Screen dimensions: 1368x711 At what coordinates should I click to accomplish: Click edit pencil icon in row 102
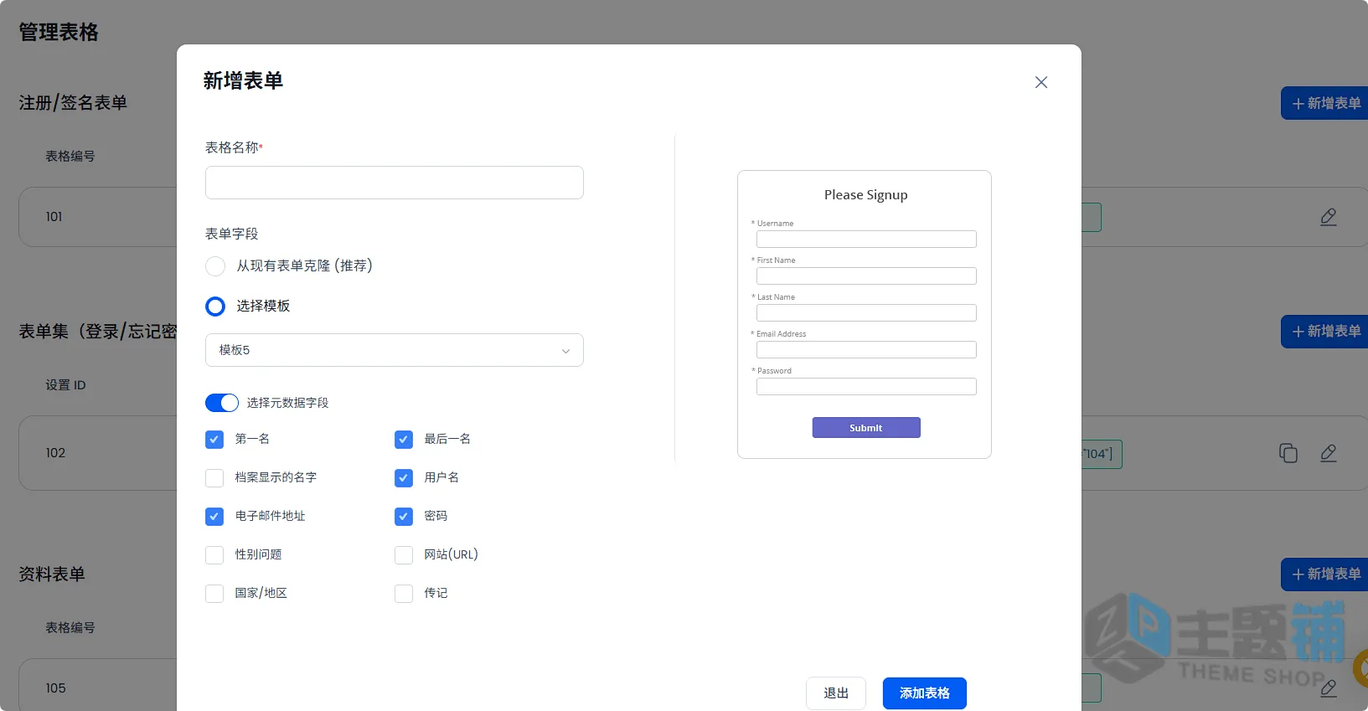point(1329,453)
